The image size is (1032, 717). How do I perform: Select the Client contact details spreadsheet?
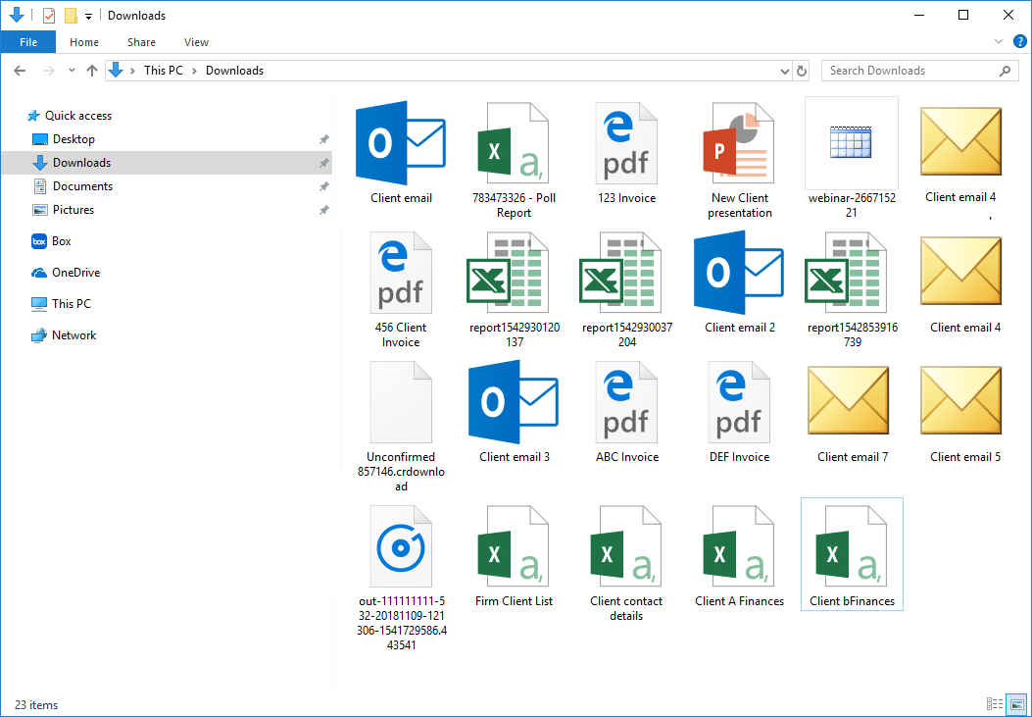626,564
